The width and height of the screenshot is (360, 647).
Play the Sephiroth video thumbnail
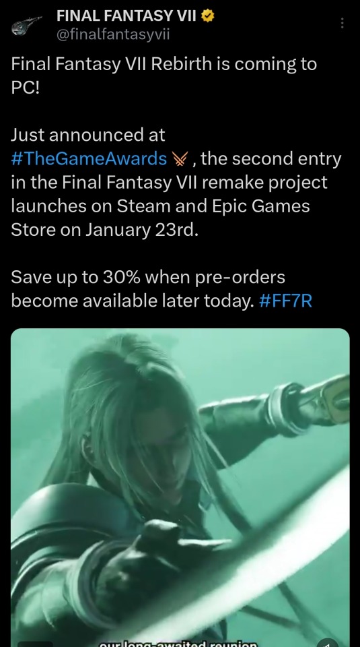180,487
